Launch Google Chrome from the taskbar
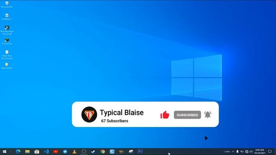276x155 pixels. click(x=103, y=152)
